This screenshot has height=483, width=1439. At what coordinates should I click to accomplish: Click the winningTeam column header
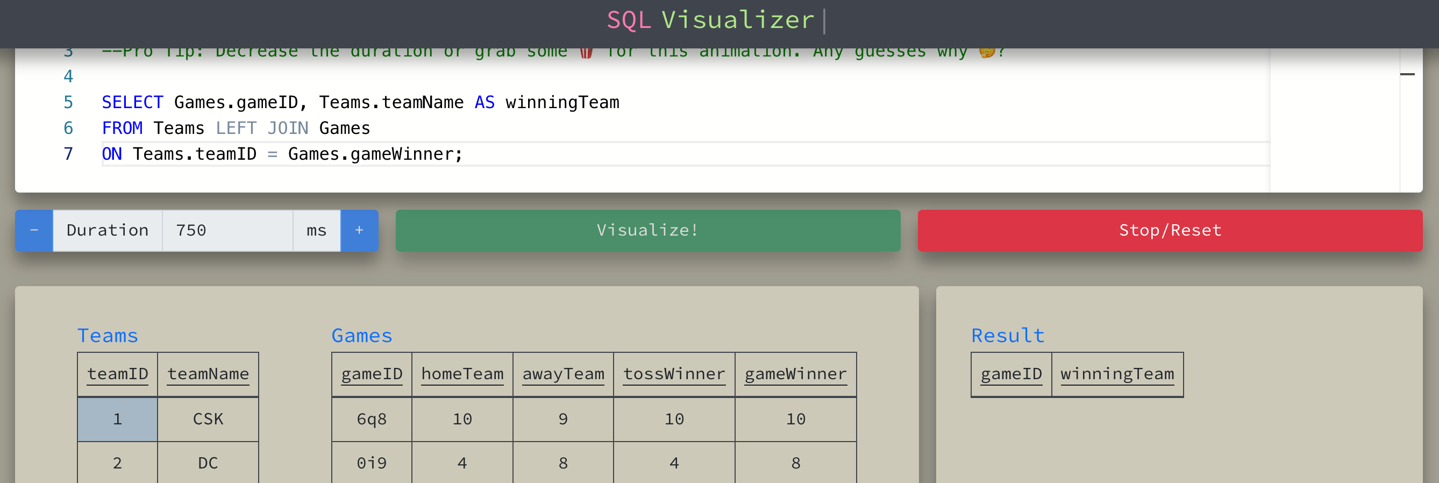(x=1117, y=374)
